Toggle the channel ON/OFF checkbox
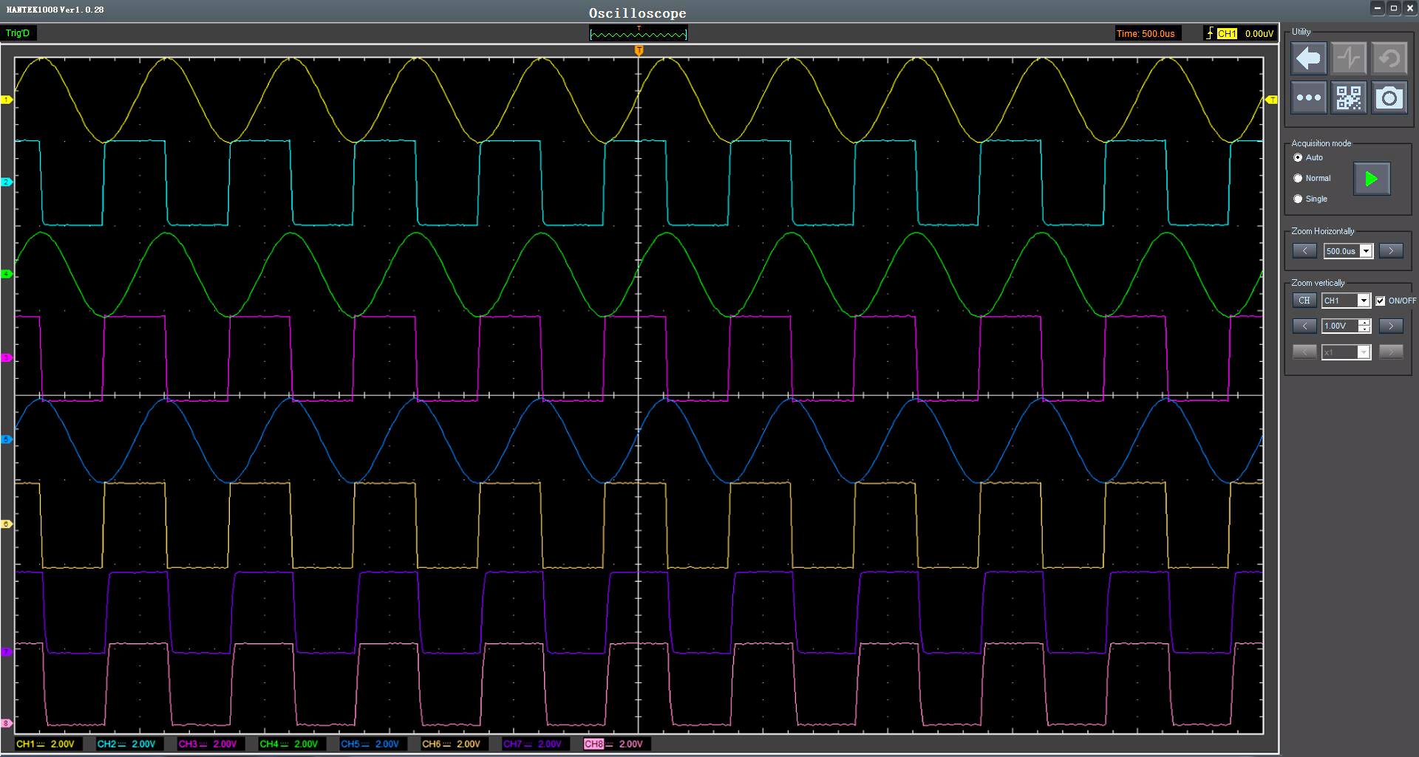This screenshot has width=1419, height=757. click(x=1380, y=301)
